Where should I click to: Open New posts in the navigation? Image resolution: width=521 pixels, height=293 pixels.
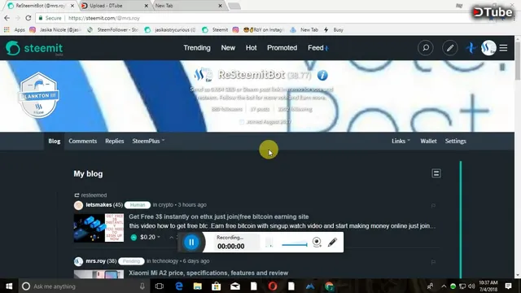click(x=228, y=48)
